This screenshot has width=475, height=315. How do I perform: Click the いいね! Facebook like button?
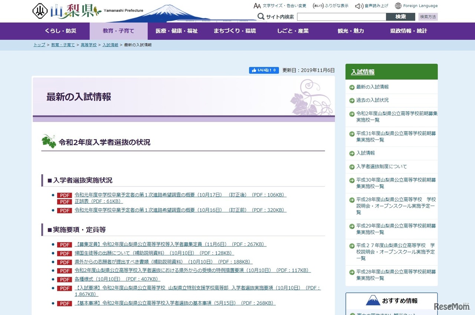click(x=263, y=70)
